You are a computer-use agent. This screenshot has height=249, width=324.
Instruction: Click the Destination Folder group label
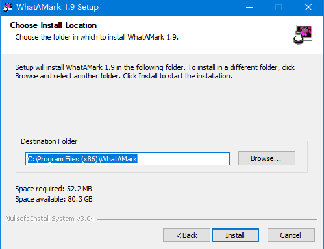tap(49, 141)
